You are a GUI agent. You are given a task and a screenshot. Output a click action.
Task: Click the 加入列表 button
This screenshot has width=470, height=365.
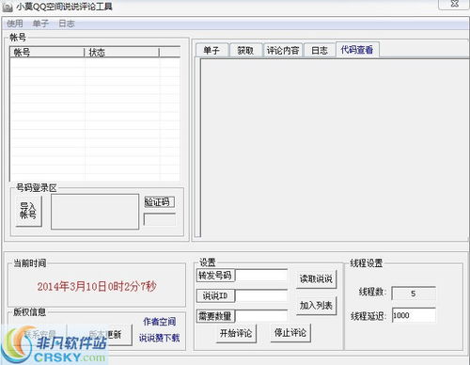[316, 306]
